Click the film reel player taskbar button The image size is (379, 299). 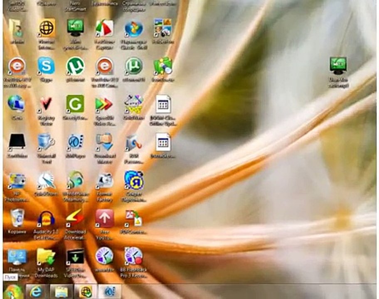(110, 292)
